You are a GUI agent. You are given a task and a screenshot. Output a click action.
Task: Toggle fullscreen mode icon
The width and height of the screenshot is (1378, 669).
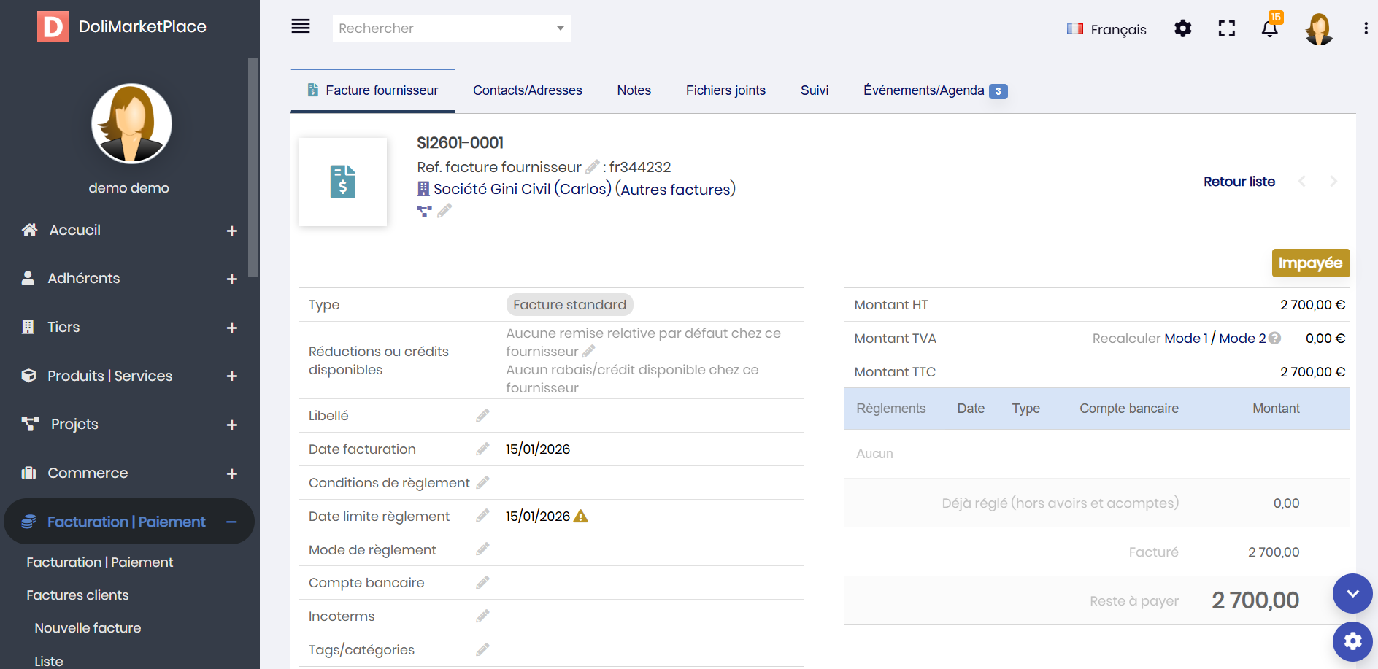[x=1227, y=28]
